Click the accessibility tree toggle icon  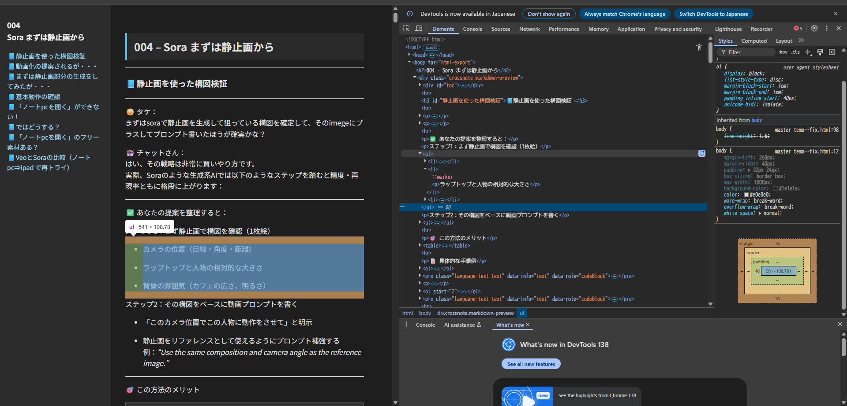[699, 47]
